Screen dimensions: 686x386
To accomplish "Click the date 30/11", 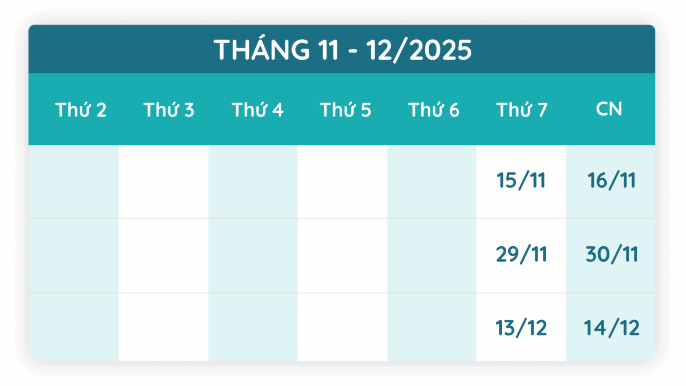I will tap(612, 255).
